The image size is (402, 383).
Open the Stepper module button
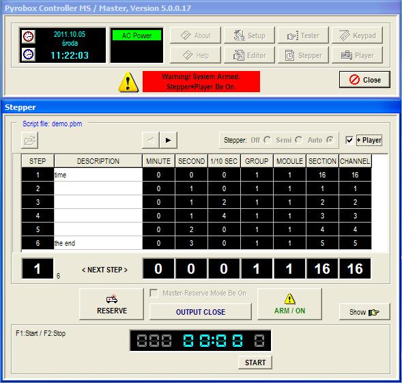click(303, 55)
